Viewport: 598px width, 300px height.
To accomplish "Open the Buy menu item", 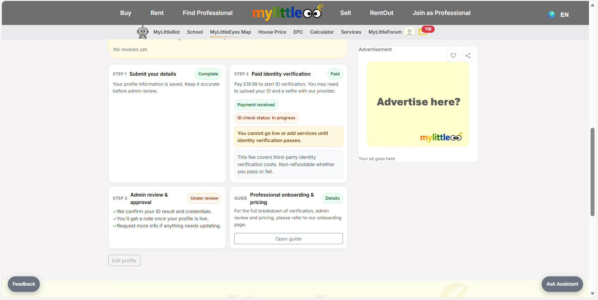I will (x=126, y=13).
